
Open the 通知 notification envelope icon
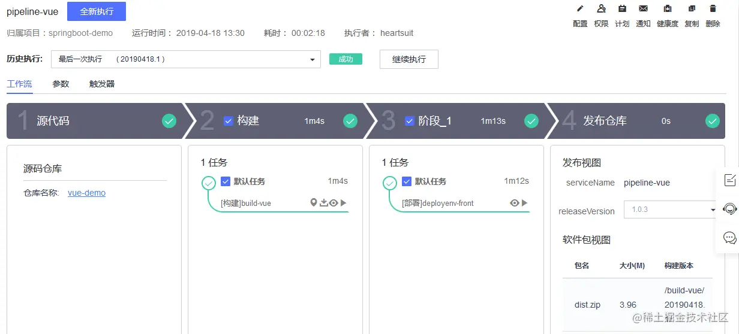coord(643,8)
